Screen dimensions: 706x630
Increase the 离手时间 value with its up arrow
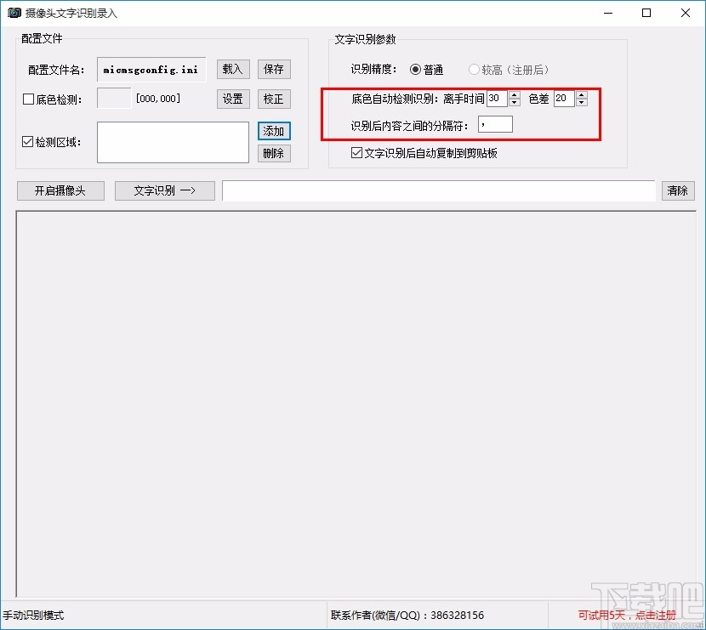pos(514,94)
